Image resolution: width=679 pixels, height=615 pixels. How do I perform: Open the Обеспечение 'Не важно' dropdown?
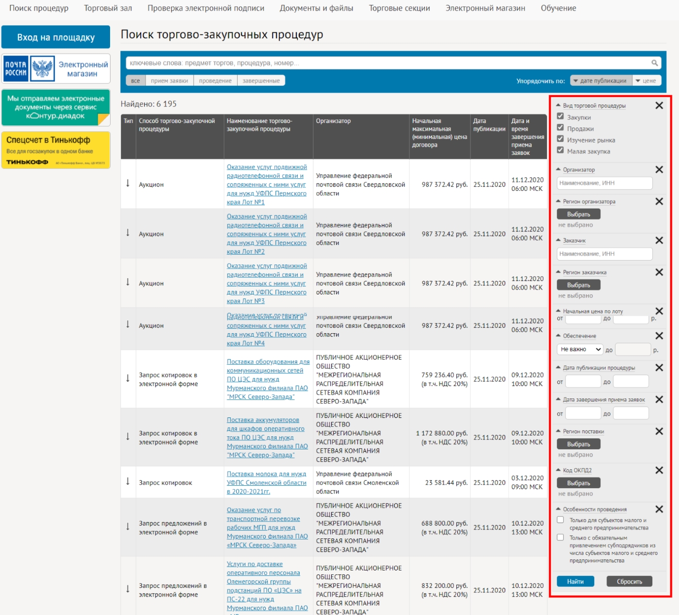(x=580, y=349)
